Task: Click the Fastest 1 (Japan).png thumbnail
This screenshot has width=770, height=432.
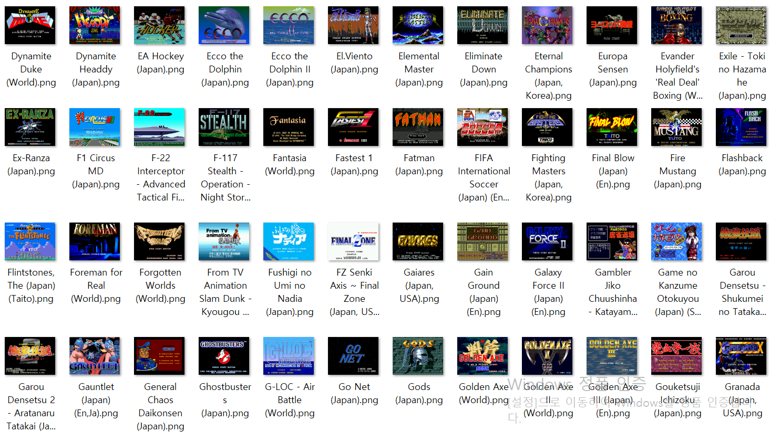Action: click(353, 127)
